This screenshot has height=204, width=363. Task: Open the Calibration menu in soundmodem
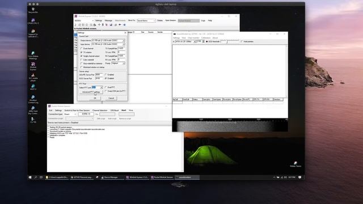pyautogui.click(x=206, y=38)
